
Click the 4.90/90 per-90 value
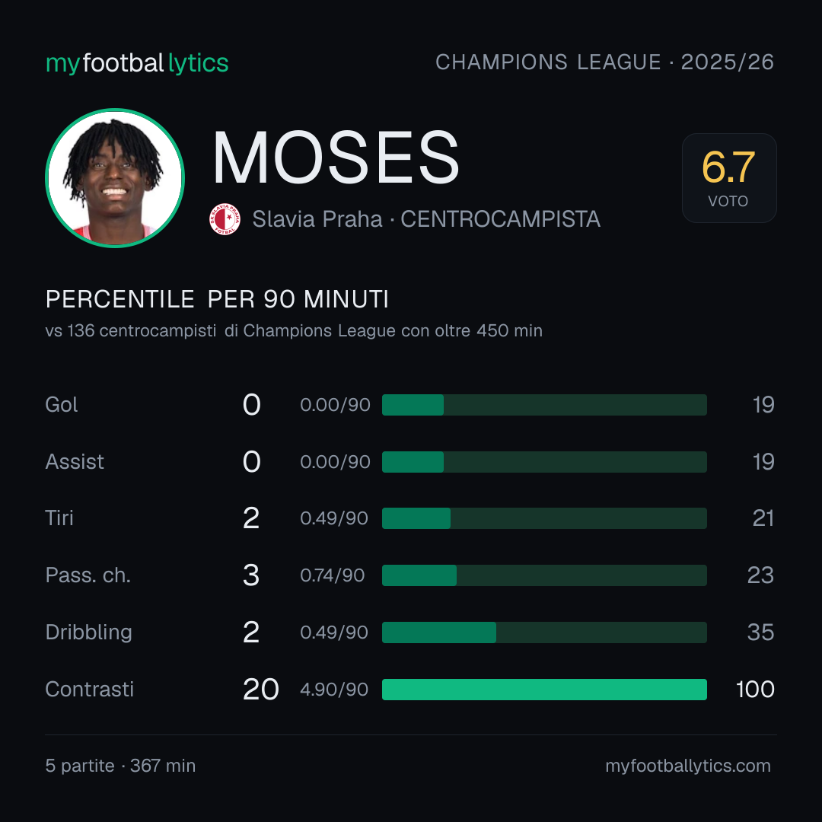click(x=334, y=690)
